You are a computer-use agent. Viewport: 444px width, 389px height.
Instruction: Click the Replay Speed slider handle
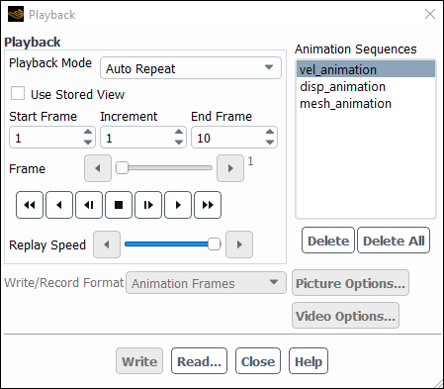(214, 244)
